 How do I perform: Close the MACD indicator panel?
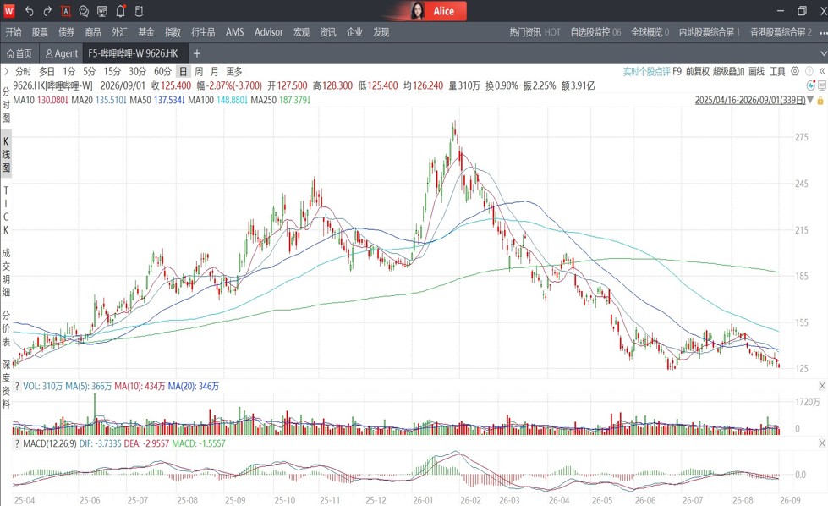[822, 443]
